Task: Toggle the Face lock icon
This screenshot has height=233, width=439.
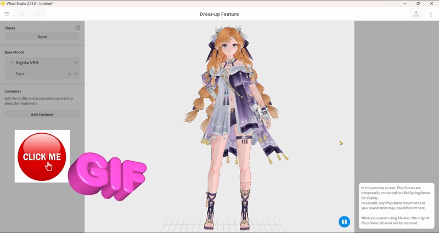Action: (x=70, y=74)
